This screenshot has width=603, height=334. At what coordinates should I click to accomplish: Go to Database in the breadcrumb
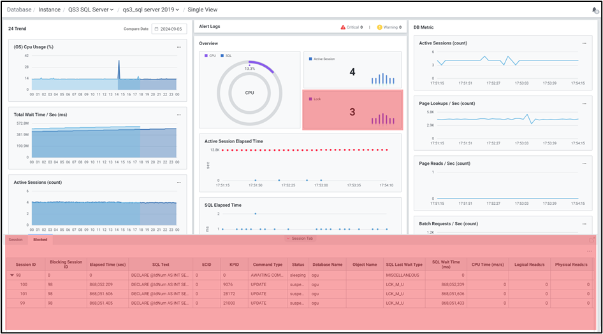19,10
